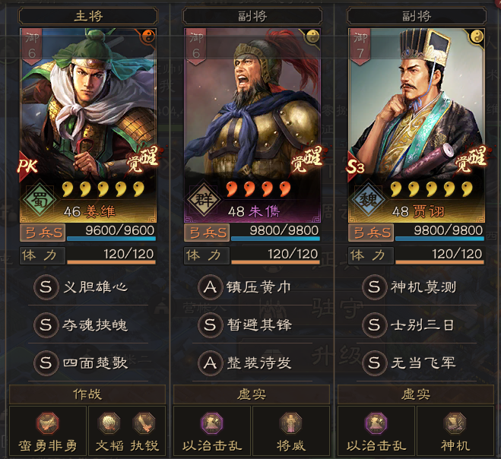Click the 蜀 faction emblem on 姜维
501x459 pixels.
pos(40,200)
